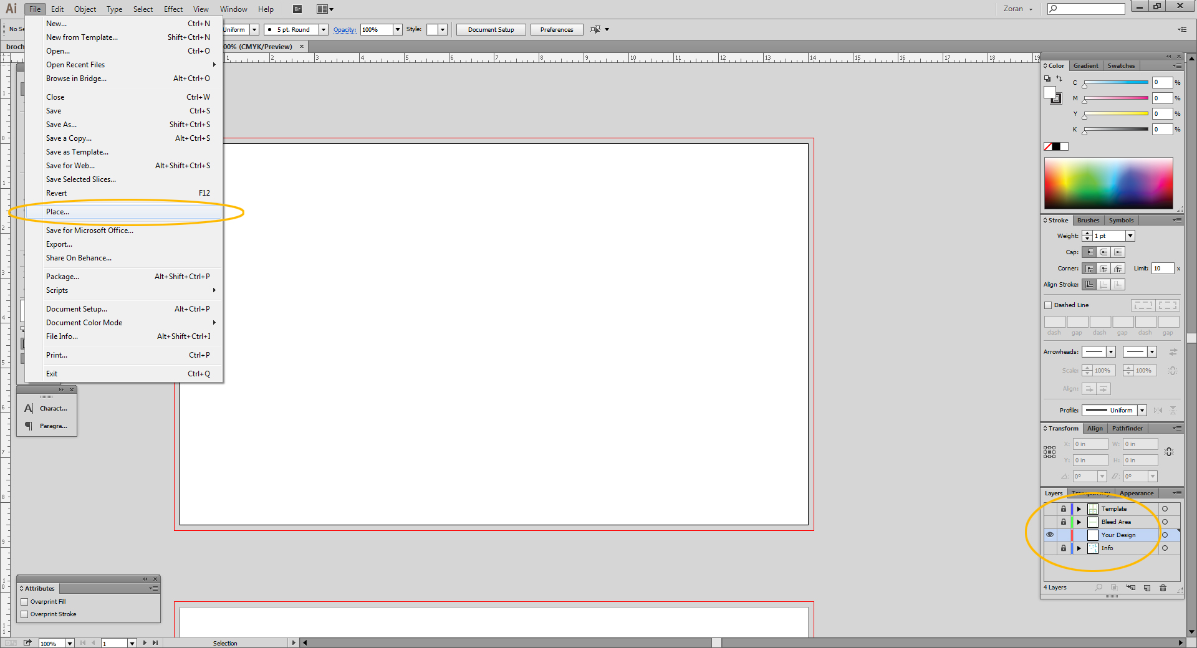1197x648 pixels.
Task: Choose Save As... in File menu
Action: coord(123,125)
